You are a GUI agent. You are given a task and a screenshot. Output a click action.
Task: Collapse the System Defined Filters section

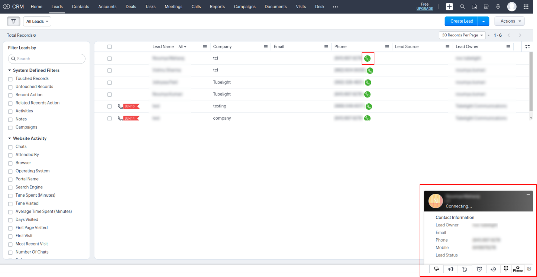pos(10,70)
